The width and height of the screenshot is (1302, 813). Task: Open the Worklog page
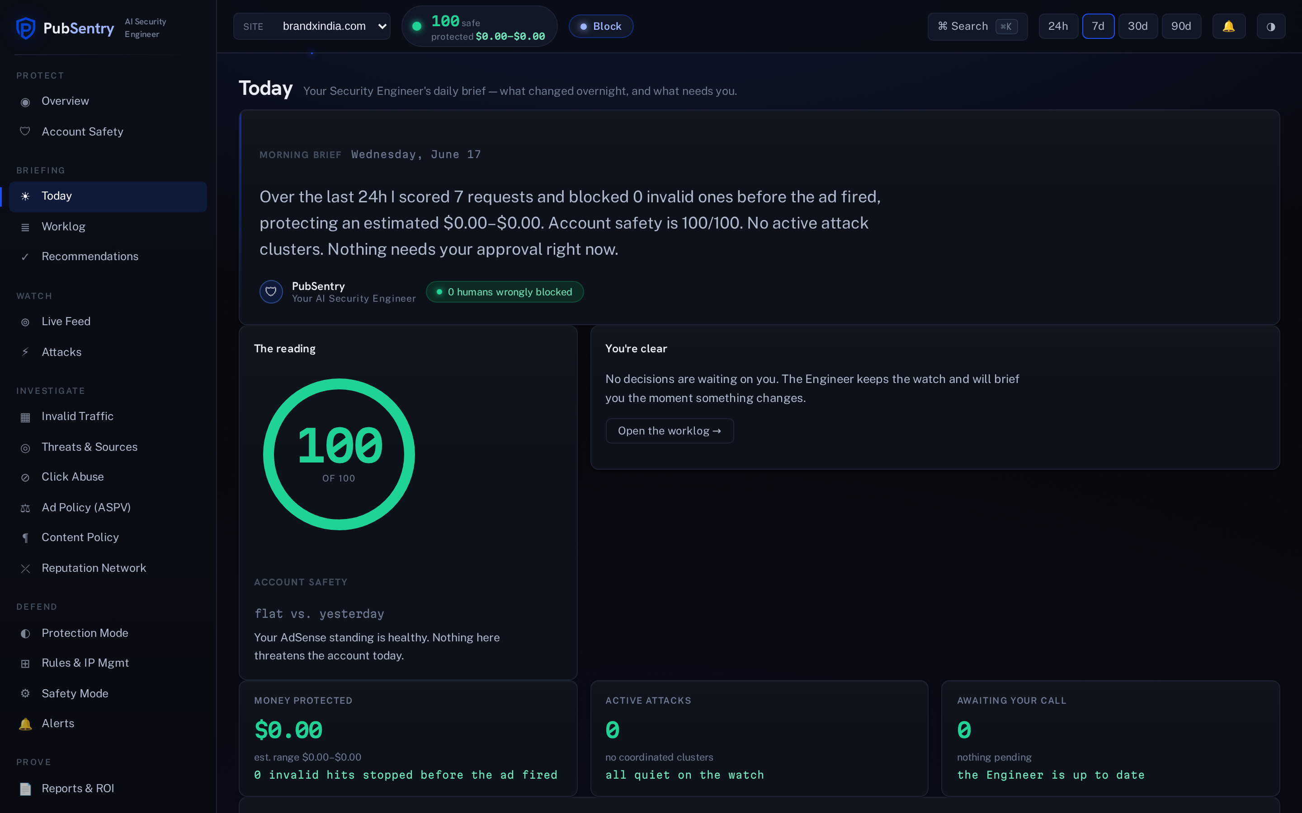pyautogui.click(x=108, y=227)
